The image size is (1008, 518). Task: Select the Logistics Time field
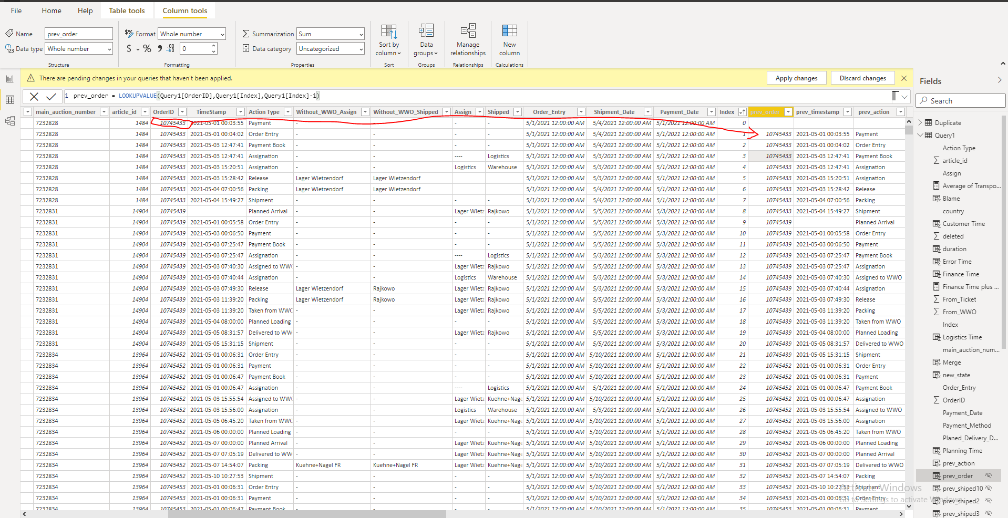pos(962,337)
